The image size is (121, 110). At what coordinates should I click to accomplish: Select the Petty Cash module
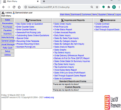coord(8,48)
